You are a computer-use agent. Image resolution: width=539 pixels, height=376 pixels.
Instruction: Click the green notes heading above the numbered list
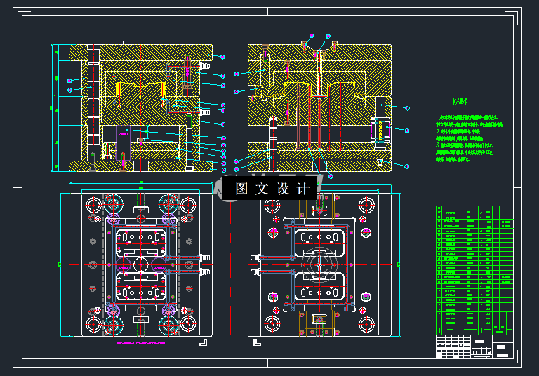(x=460, y=101)
